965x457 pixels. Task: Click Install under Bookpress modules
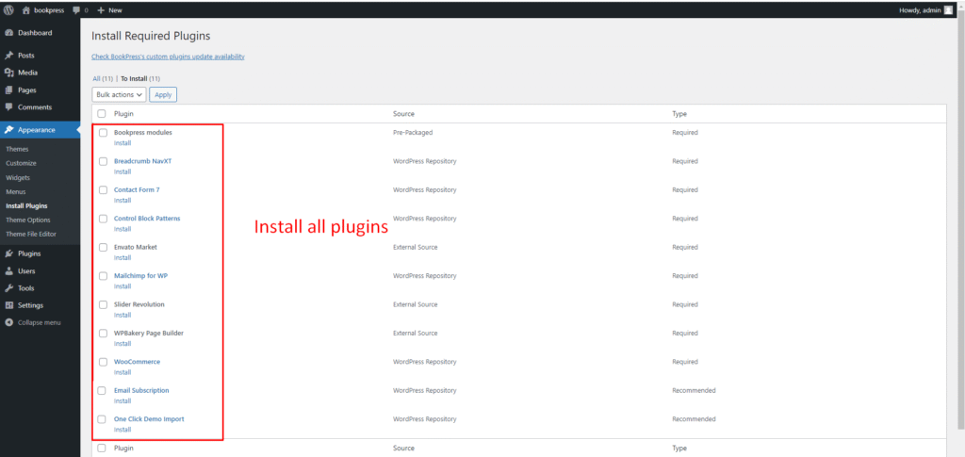[123, 143]
